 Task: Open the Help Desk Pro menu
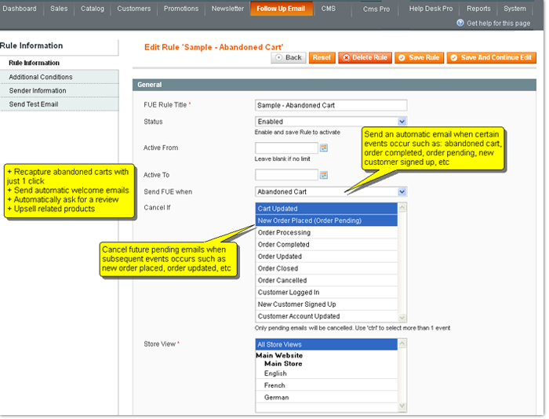[431, 9]
